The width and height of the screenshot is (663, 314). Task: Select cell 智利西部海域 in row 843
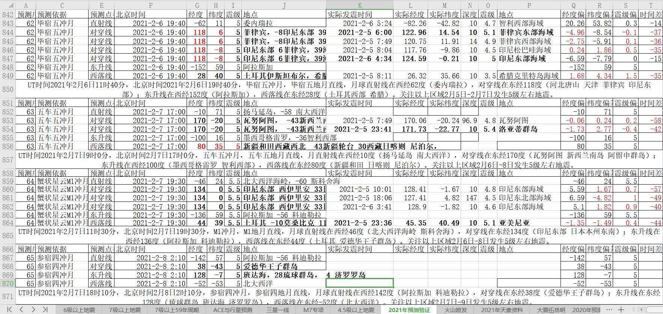pyautogui.click(x=529, y=23)
